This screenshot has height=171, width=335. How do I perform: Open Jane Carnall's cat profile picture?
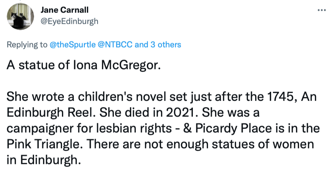(x=20, y=16)
